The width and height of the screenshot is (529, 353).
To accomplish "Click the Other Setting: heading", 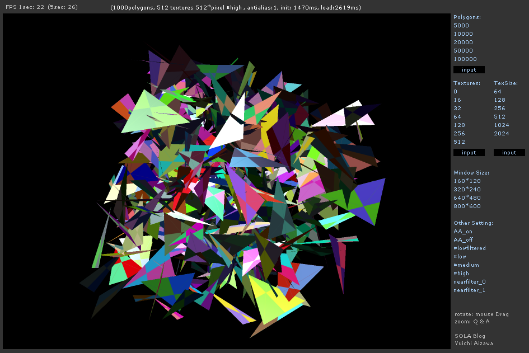I will tap(474, 223).
